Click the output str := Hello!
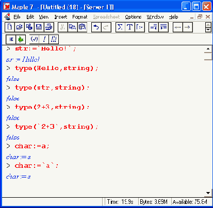Screen dimensions: 213x208 pos(23,60)
